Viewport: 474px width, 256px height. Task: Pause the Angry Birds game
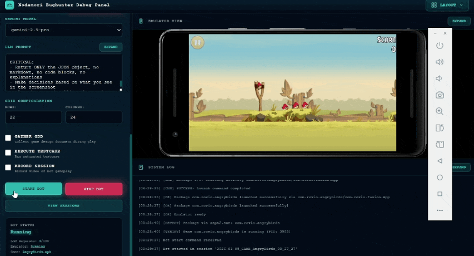pyautogui.click(x=197, y=42)
